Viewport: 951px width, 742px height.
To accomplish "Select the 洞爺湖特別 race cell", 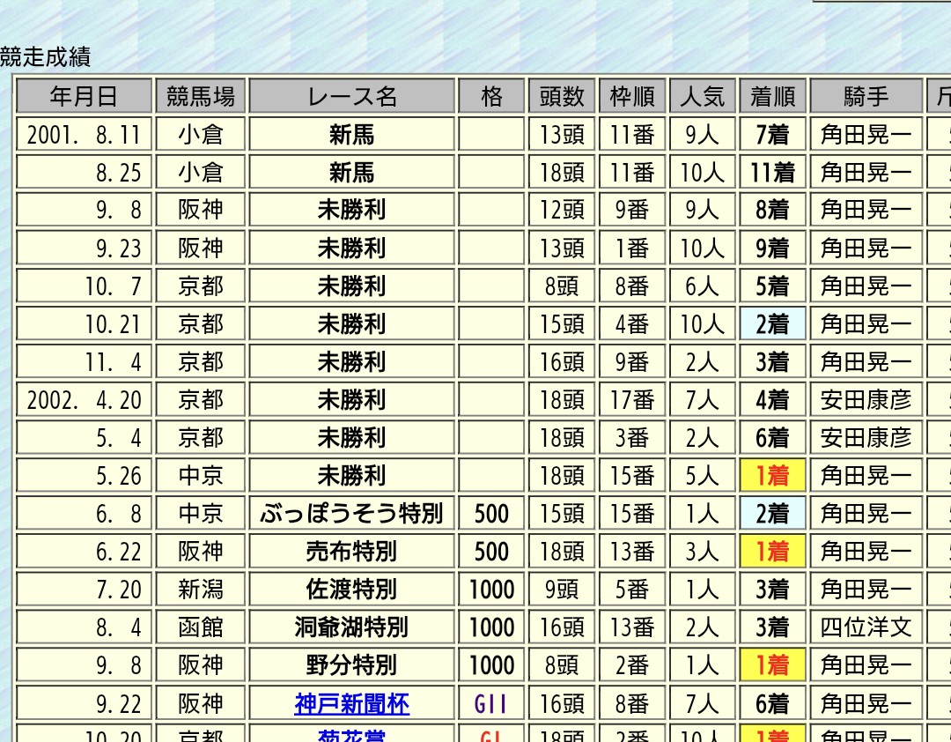I will (351, 627).
